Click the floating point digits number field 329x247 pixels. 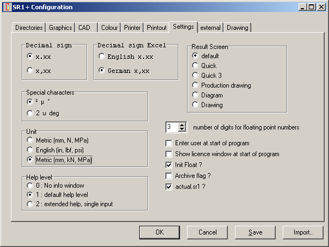(x=171, y=127)
